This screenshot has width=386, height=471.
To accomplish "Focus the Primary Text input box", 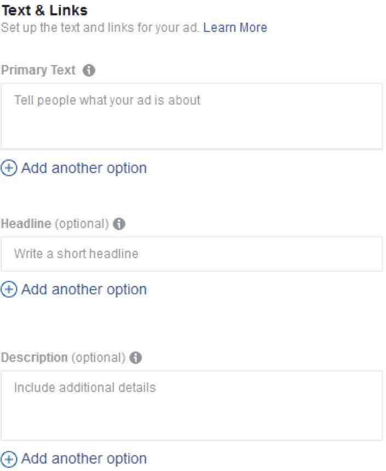I will (191, 116).
